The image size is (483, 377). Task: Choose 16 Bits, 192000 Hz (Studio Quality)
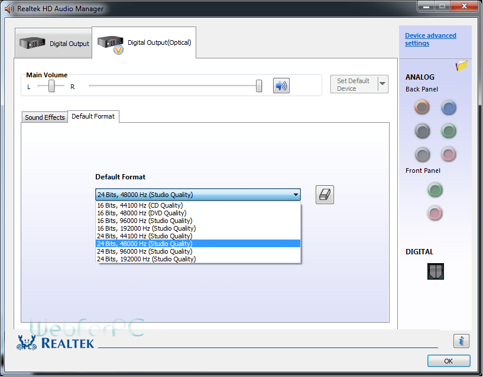[x=198, y=228]
